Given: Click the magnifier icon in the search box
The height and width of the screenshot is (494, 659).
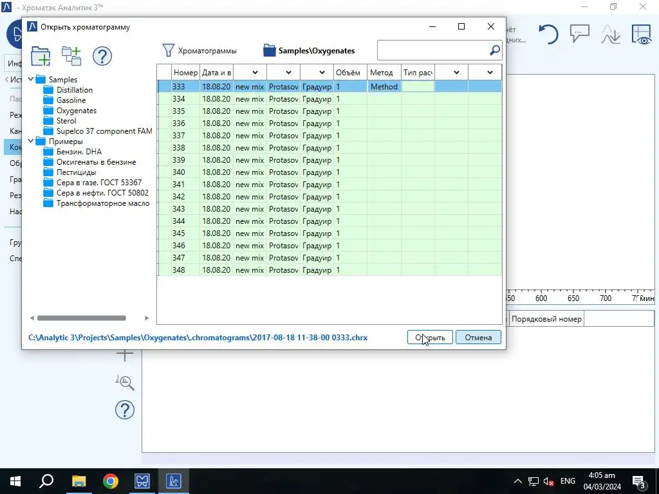Looking at the screenshot, I should [495, 50].
